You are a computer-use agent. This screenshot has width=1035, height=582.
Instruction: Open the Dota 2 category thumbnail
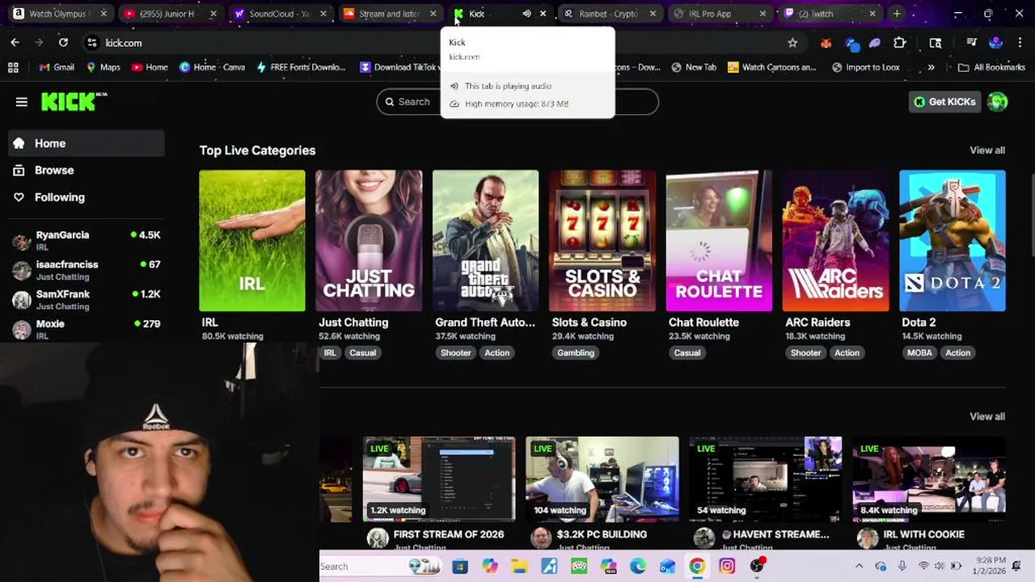(x=953, y=240)
